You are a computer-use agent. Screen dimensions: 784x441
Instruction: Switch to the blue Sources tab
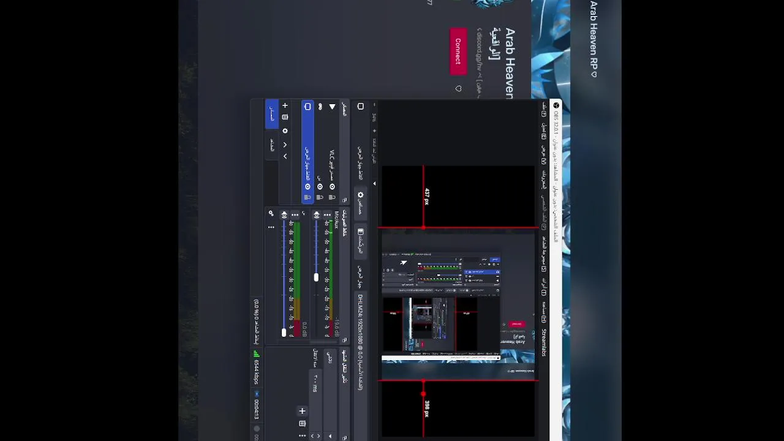coord(273,113)
